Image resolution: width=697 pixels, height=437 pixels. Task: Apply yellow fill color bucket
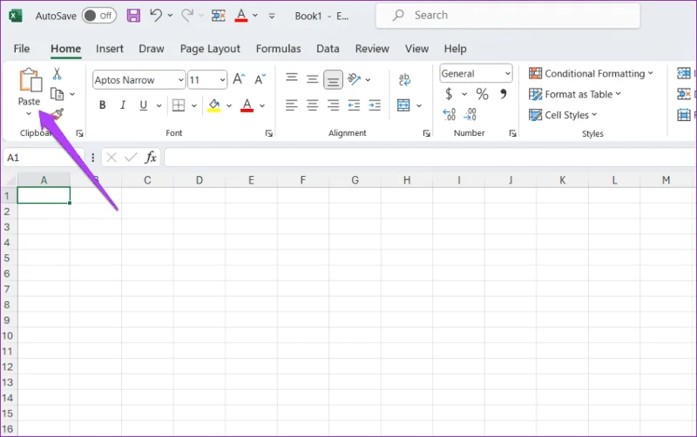[x=213, y=105]
